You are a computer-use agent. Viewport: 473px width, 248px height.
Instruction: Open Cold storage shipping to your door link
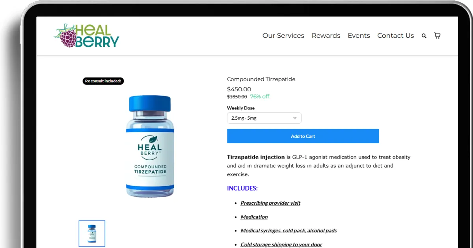281,244
